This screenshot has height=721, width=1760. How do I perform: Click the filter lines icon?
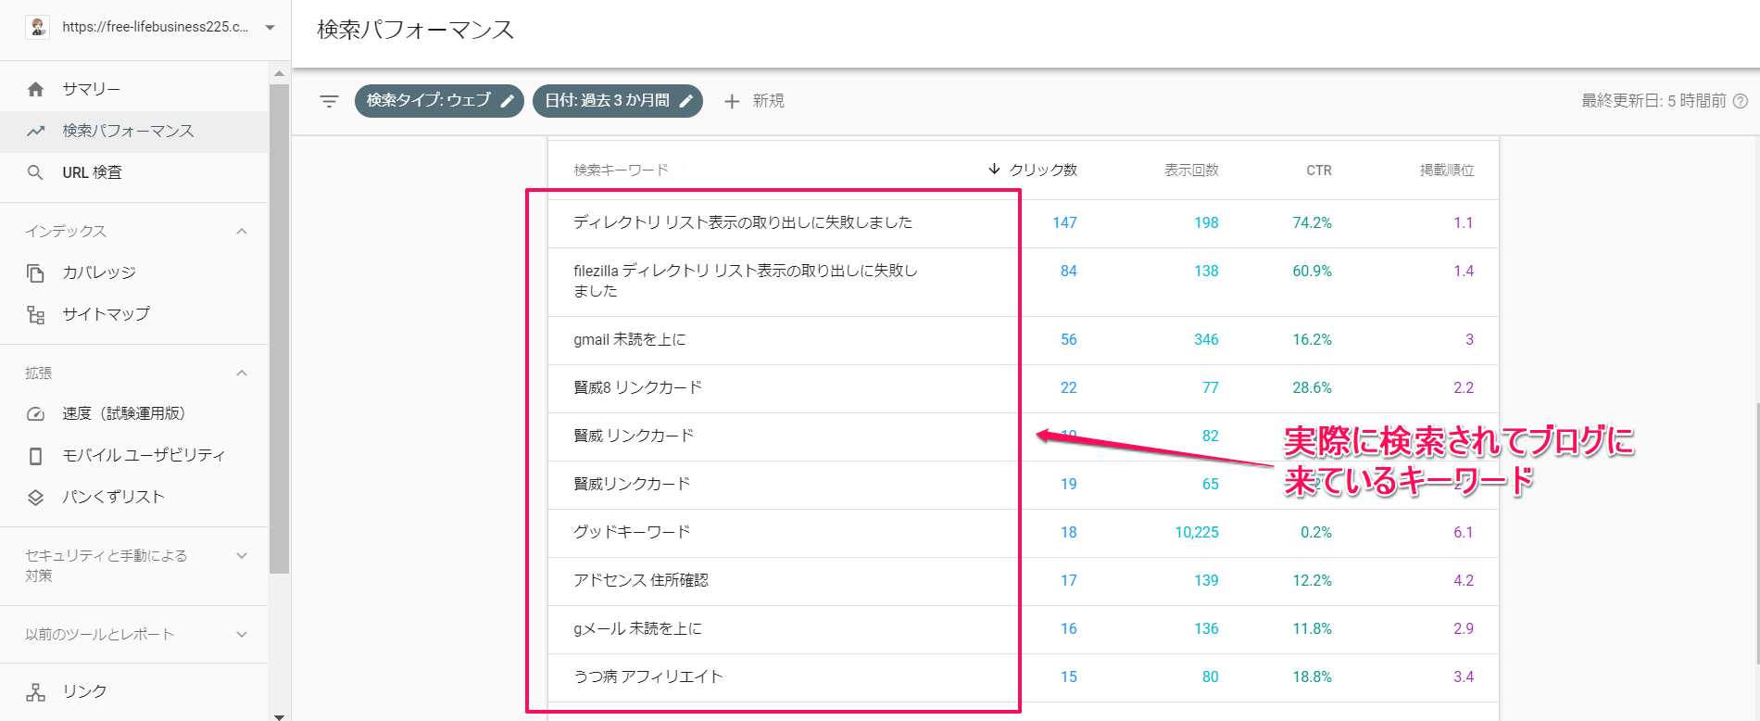tap(329, 101)
